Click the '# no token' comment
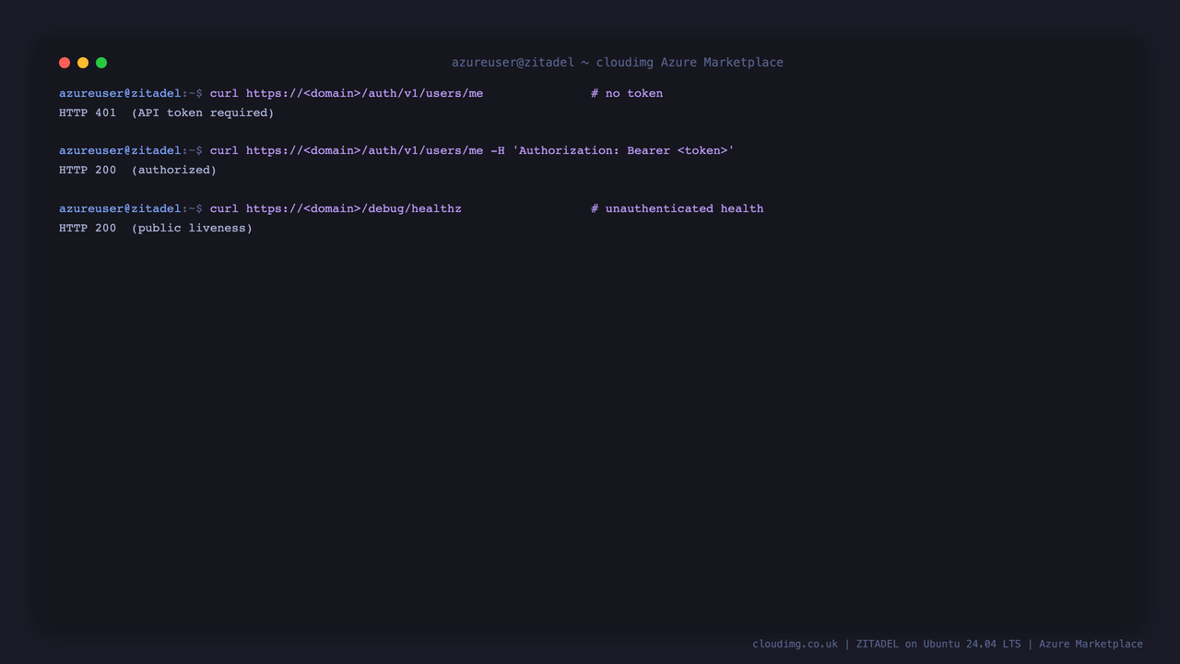Viewport: 1180px width, 664px height. [x=627, y=93]
